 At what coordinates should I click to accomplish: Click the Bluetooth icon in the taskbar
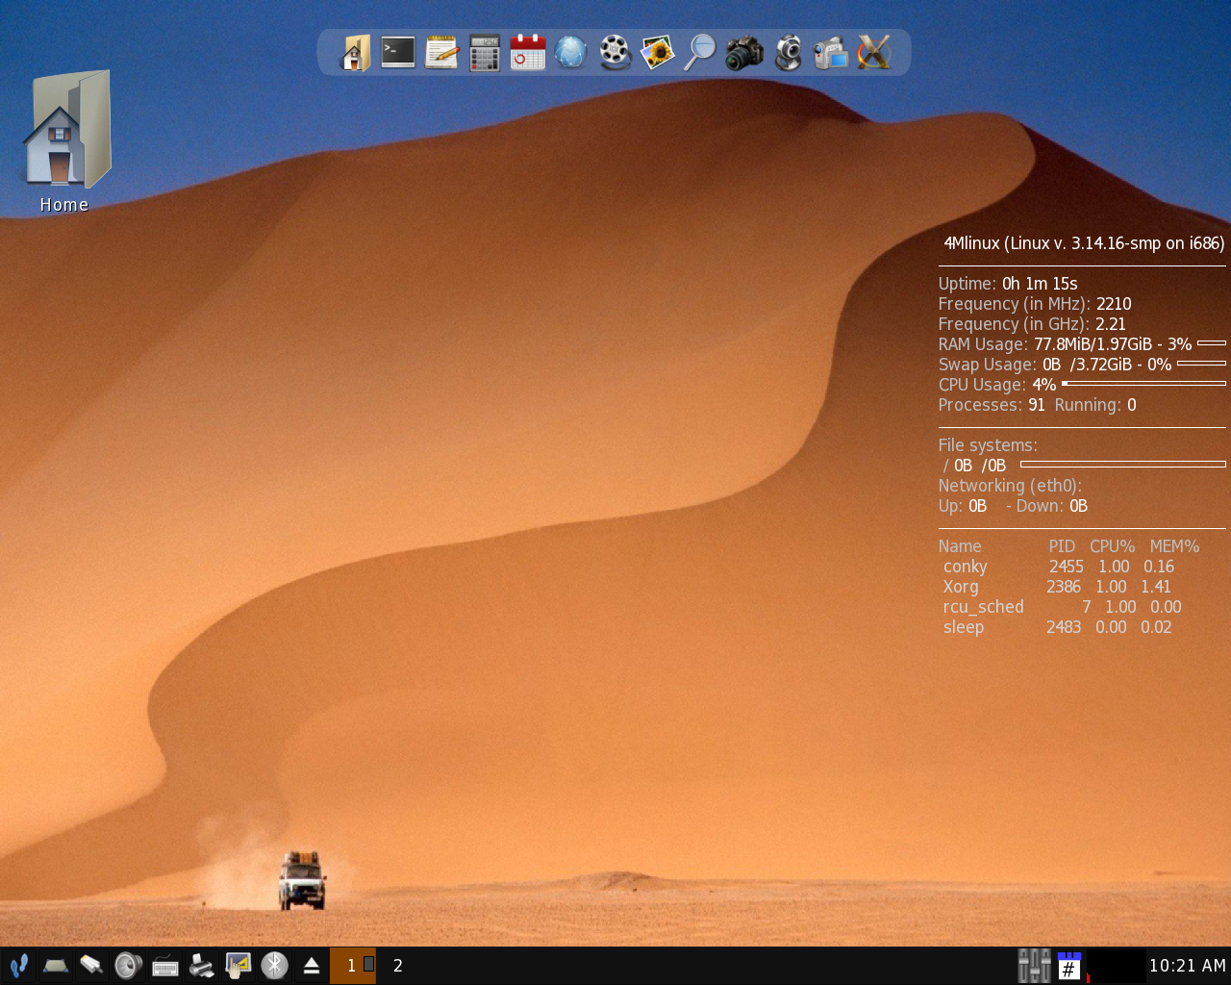pyautogui.click(x=274, y=965)
